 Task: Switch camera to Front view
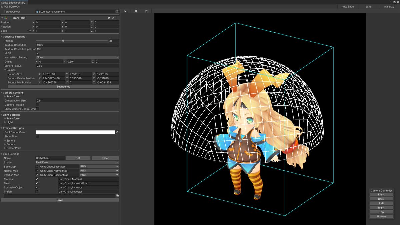pos(381,195)
